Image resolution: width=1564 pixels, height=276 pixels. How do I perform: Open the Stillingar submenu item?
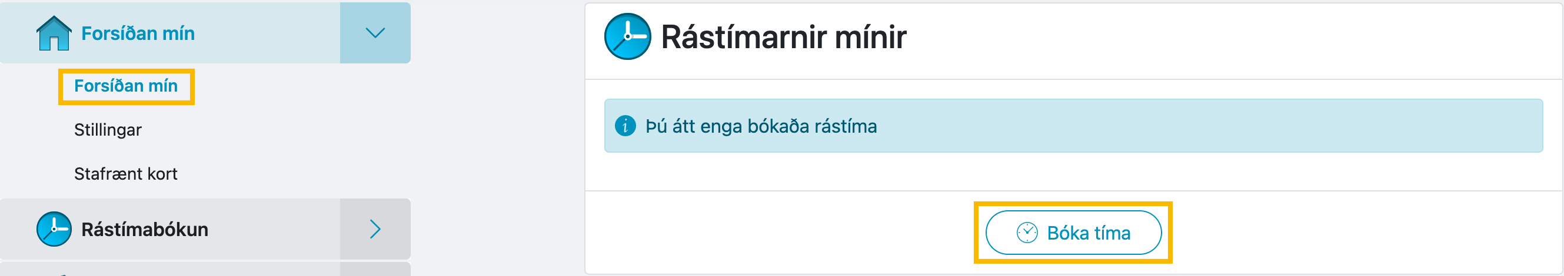[x=108, y=130]
